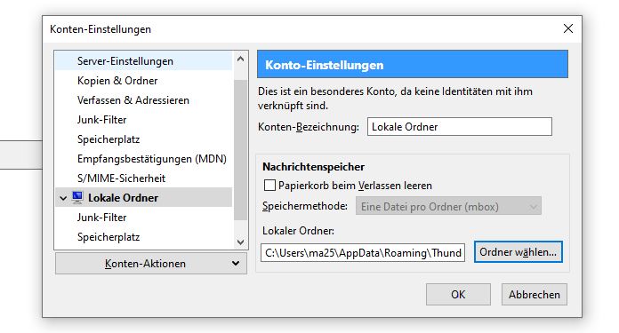Confirm with the OK button
619x333 pixels.
click(458, 295)
